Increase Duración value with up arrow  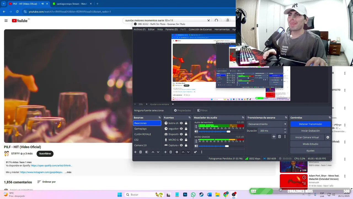(285, 129)
